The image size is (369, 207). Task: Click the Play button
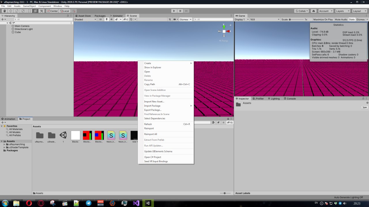click(x=174, y=11)
